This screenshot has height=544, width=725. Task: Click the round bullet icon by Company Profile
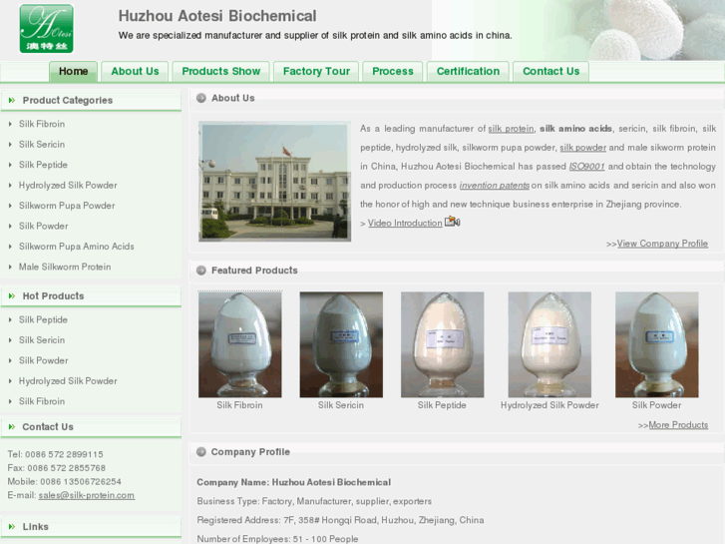tap(201, 452)
